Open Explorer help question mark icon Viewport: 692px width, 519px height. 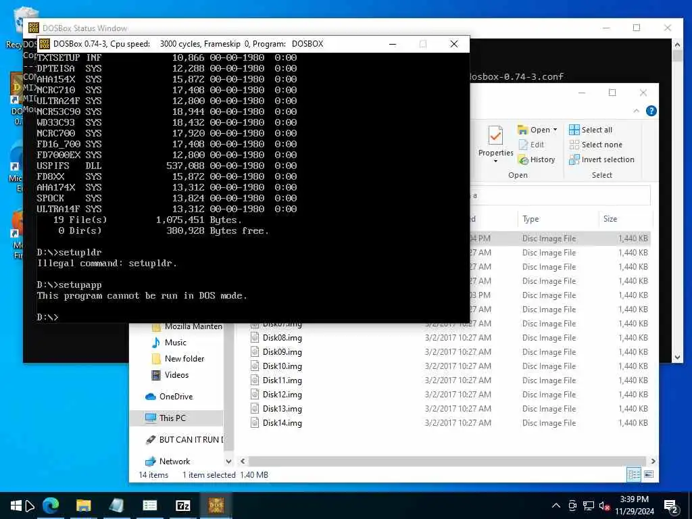(651, 111)
